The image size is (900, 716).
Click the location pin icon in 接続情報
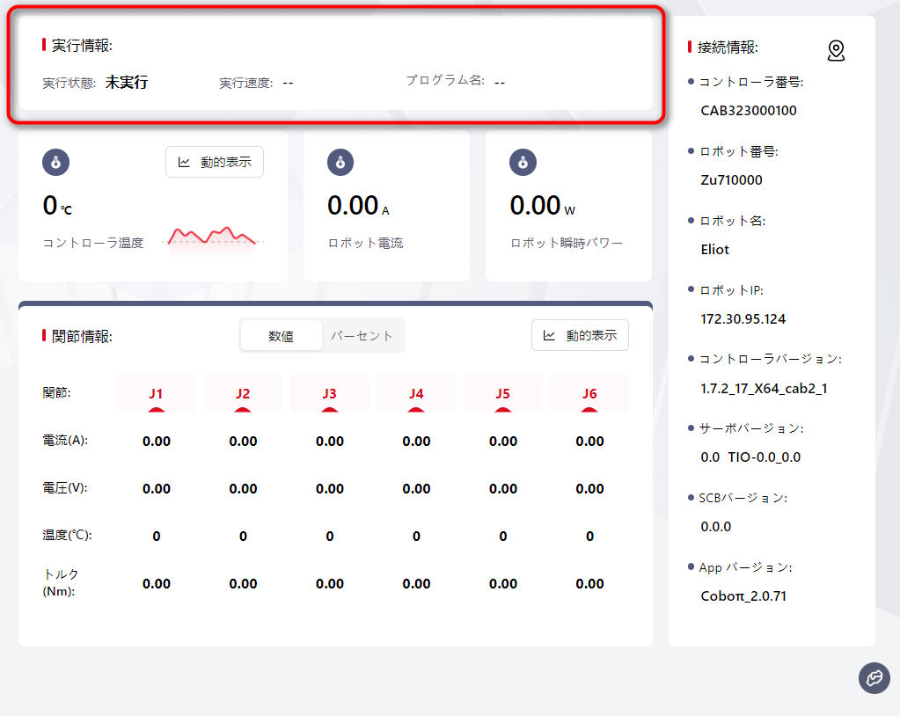click(x=836, y=51)
